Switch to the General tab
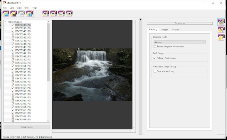The image size is (227, 140). 175,30
